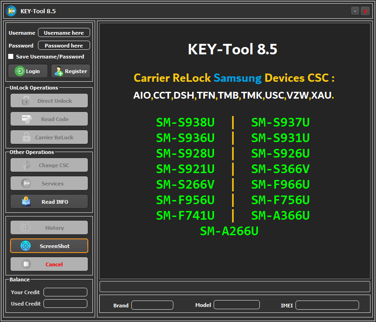The image size is (376, 322).
Task: Click the Carrier ReLock Samsung Devices CSC heading
Action: (x=234, y=78)
